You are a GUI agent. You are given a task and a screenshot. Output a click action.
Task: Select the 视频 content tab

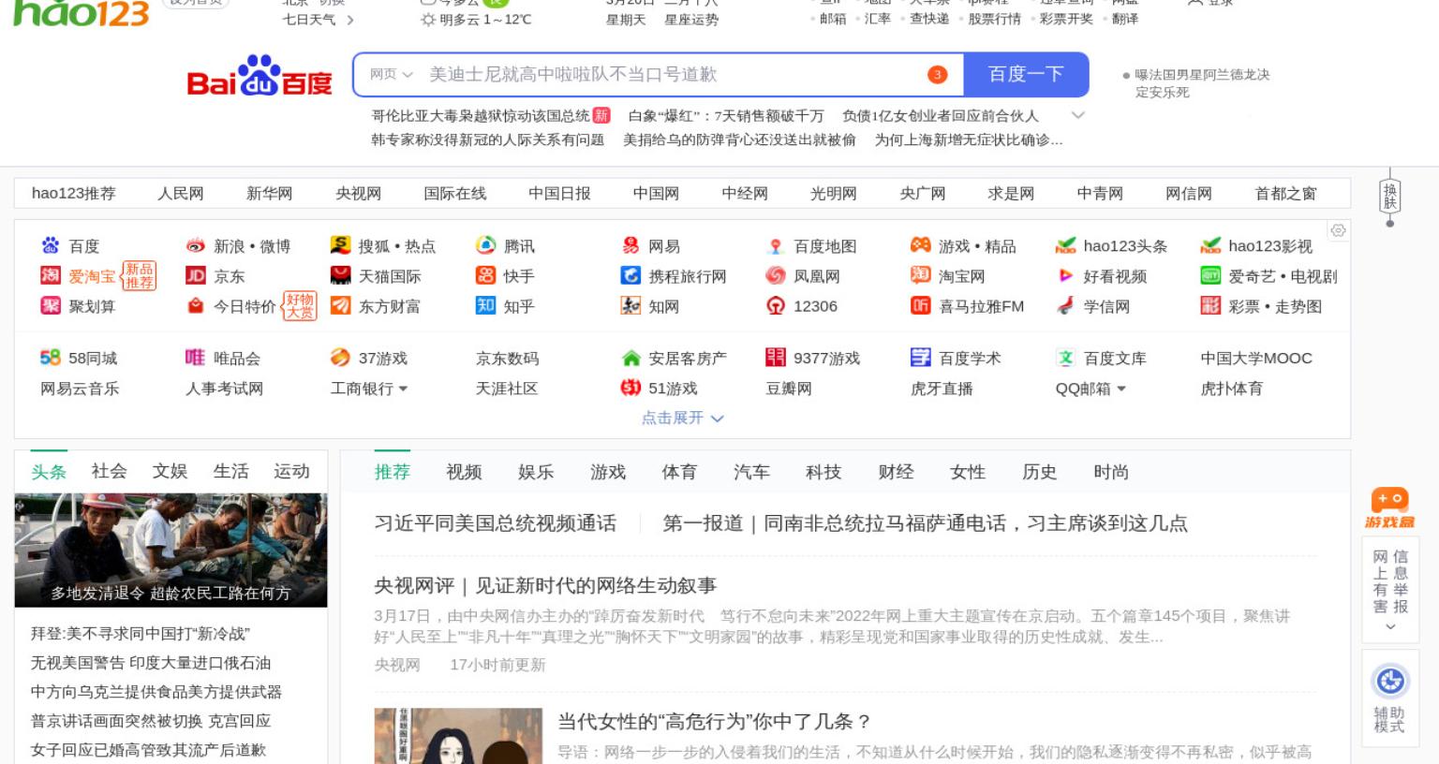coord(464,472)
